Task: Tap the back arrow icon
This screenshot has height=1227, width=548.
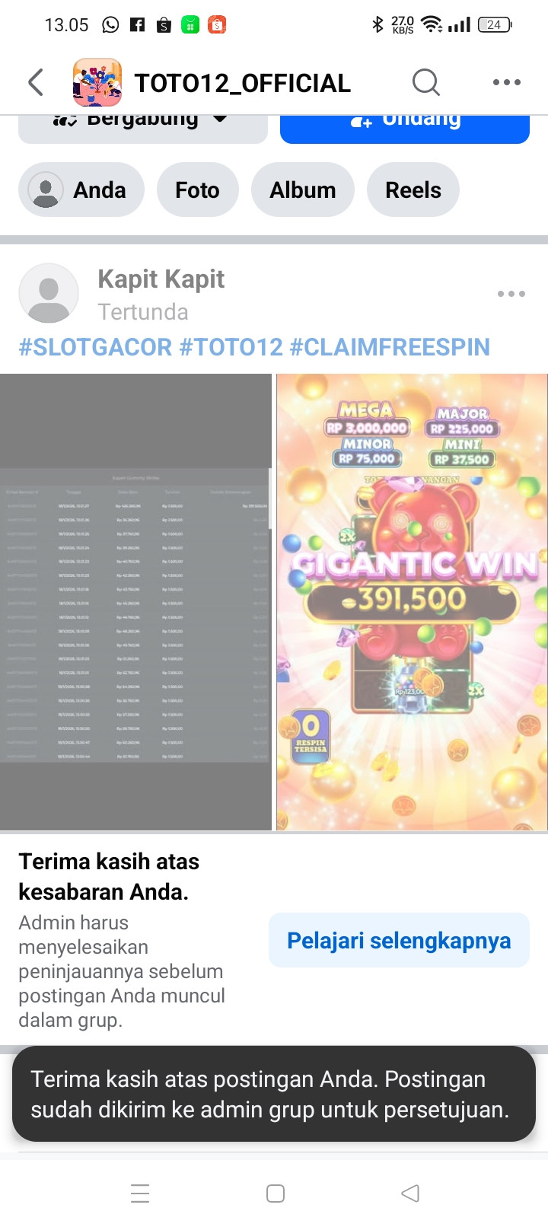Action: [x=36, y=82]
